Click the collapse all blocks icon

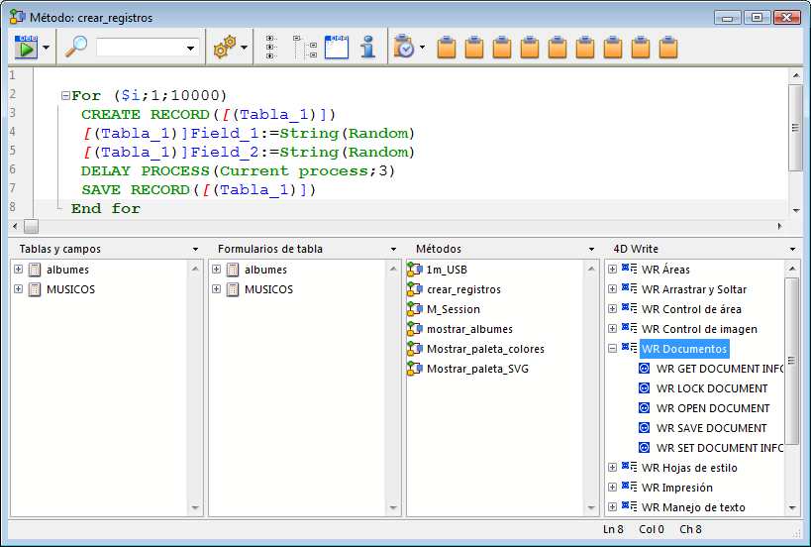pos(304,47)
